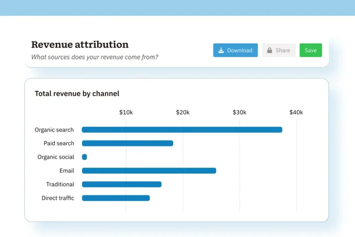This screenshot has width=355, height=237.
Task: Click the Download button text
Action: pos(240,50)
